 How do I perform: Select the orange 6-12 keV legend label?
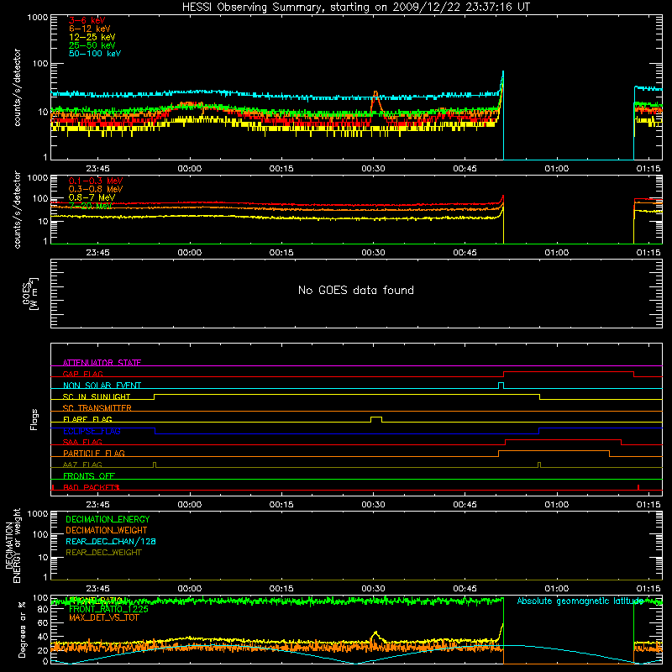point(90,29)
